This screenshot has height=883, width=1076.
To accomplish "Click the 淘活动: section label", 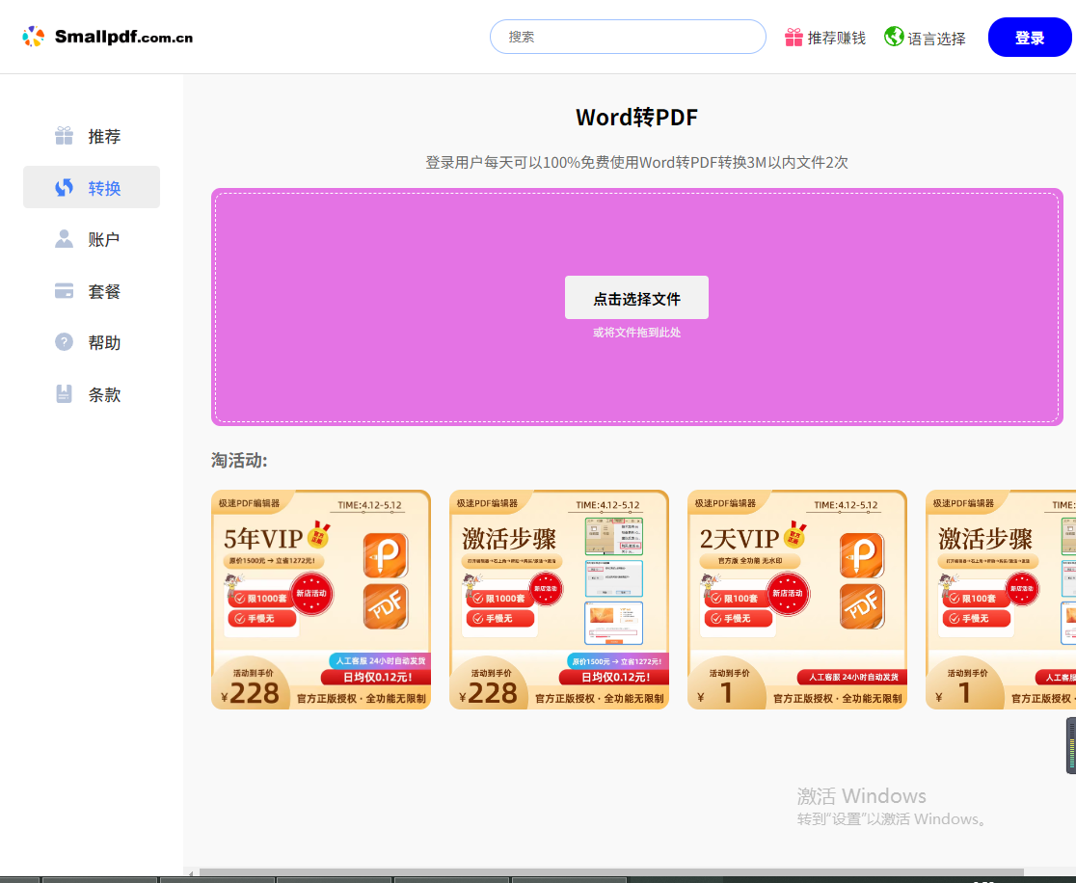I will coord(239,460).
